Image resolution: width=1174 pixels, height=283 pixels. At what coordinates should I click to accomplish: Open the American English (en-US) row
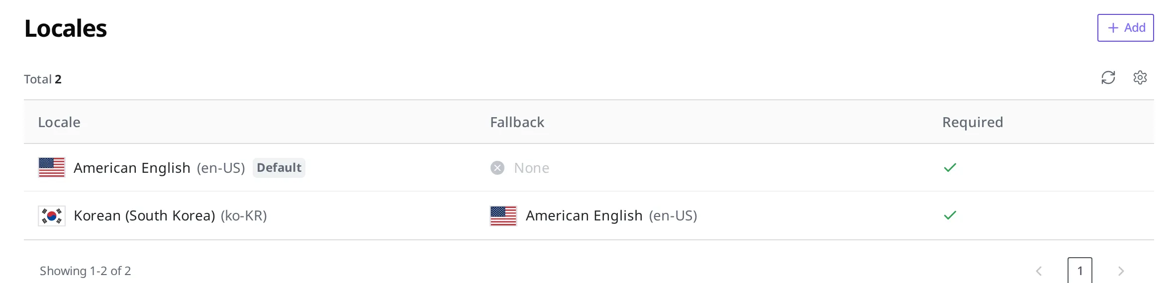click(x=589, y=168)
